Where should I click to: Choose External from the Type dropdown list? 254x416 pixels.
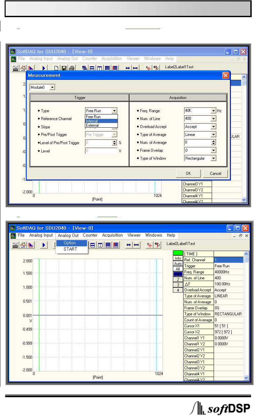(101, 125)
